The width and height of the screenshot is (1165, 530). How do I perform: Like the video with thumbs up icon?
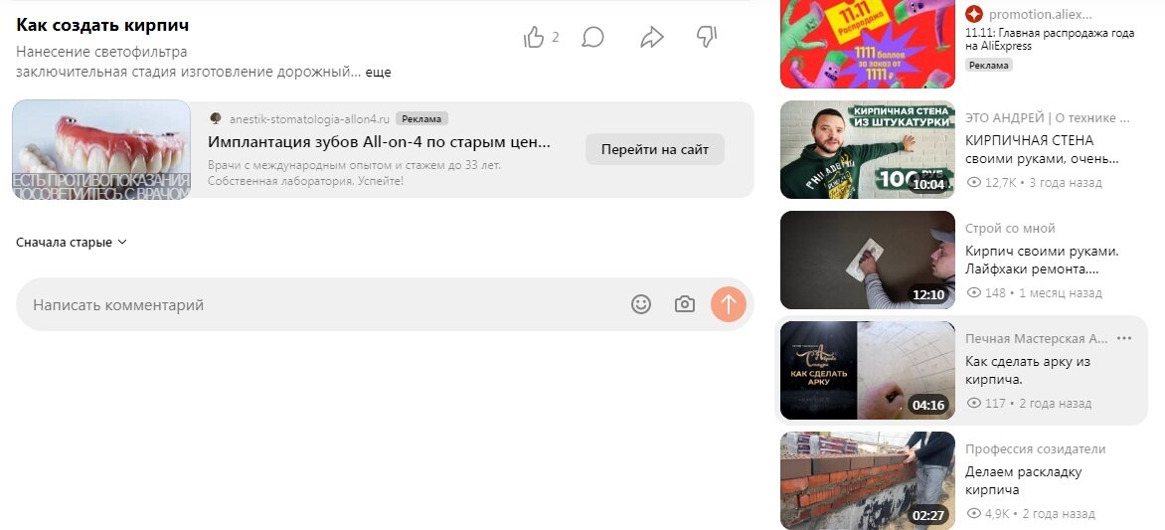pyautogui.click(x=534, y=37)
